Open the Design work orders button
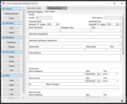The height and width of the screenshot is (104, 127). pyautogui.click(x=12, y=57)
